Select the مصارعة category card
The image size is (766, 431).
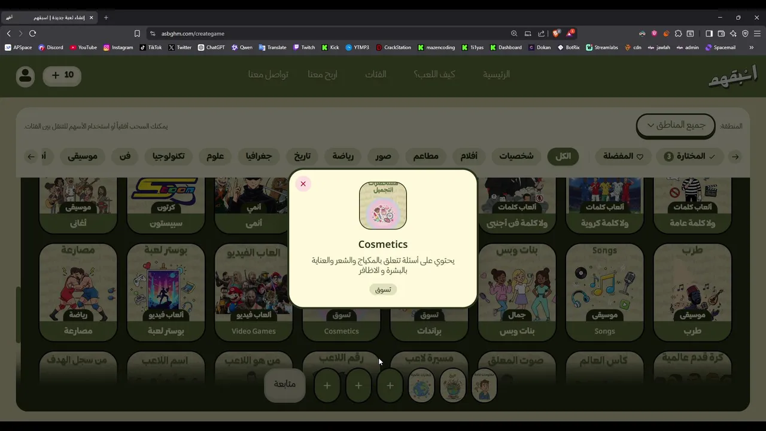(x=78, y=292)
